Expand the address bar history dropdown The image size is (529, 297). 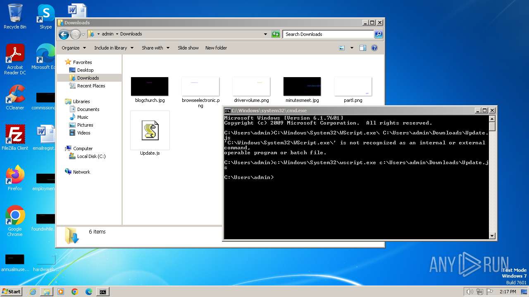pos(265,34)
